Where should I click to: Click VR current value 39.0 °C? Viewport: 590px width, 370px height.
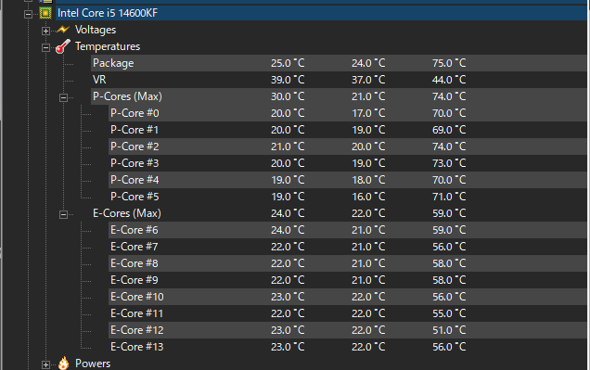(x=288, y=80)
